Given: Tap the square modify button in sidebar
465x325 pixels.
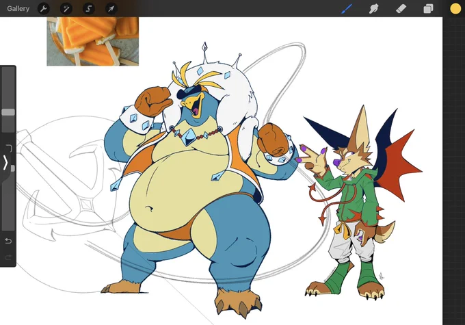Looking at the screenshot, I should coord(9,148).
